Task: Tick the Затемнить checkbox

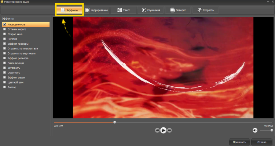Action: pos(4,68)
